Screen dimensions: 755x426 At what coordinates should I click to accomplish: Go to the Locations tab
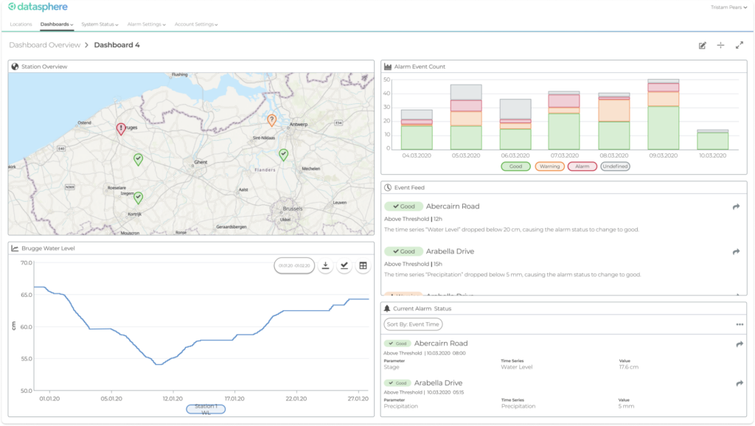coord(21,24)
